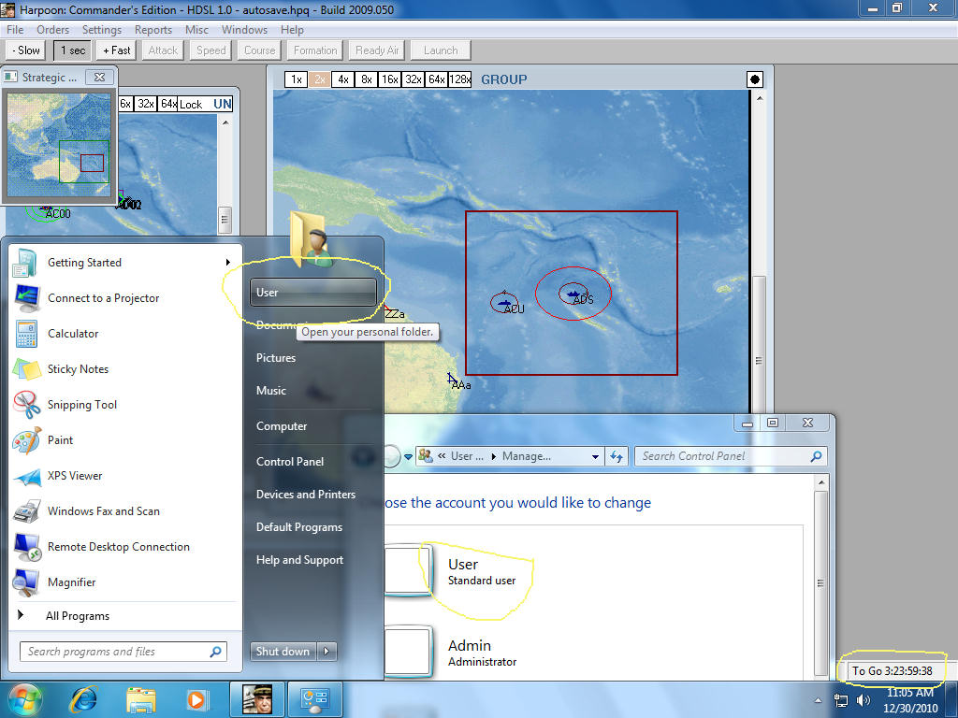Open Remote Desktop Connection

[120, 546]
